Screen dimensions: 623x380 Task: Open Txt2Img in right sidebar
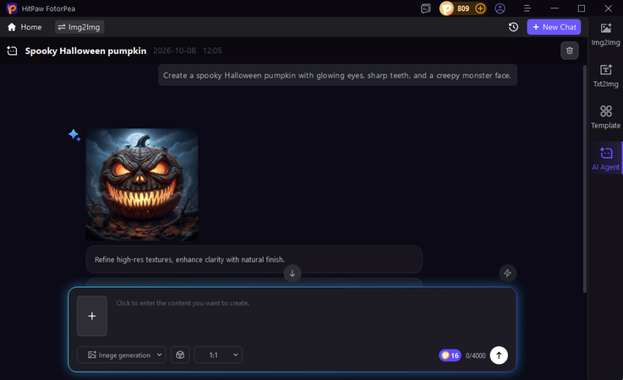pyautogui.click(x=605, y=76)
